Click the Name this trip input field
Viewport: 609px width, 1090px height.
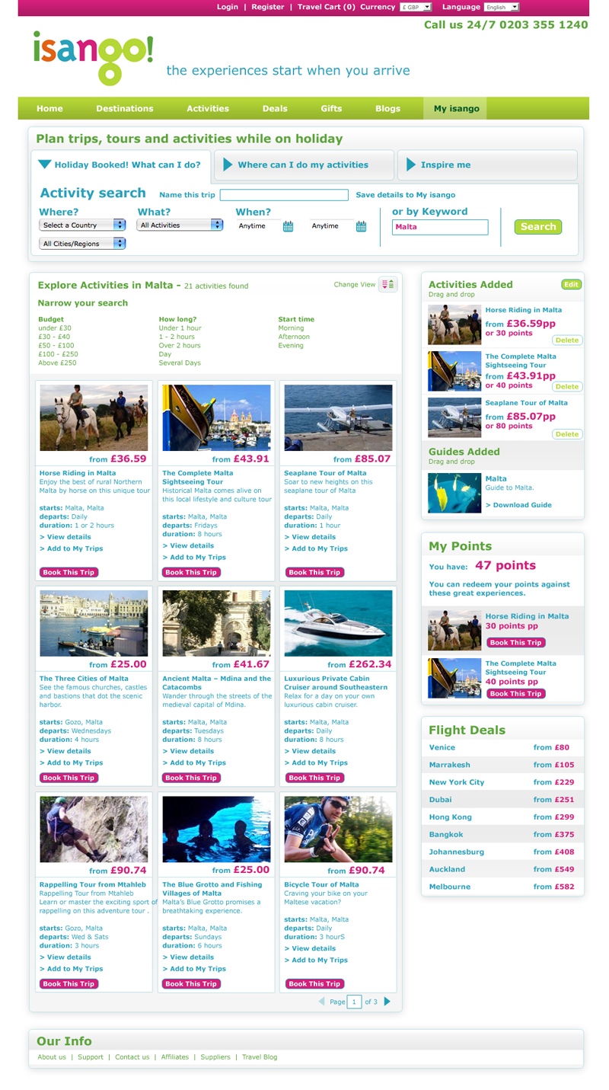[x=284, y=195]
